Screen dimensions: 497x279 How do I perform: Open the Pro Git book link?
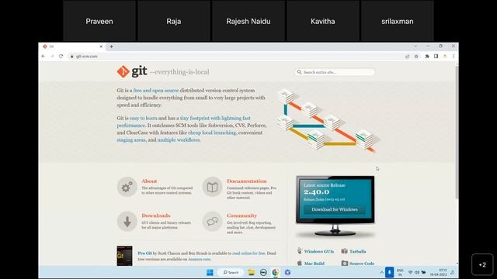(x=144, y=253)
